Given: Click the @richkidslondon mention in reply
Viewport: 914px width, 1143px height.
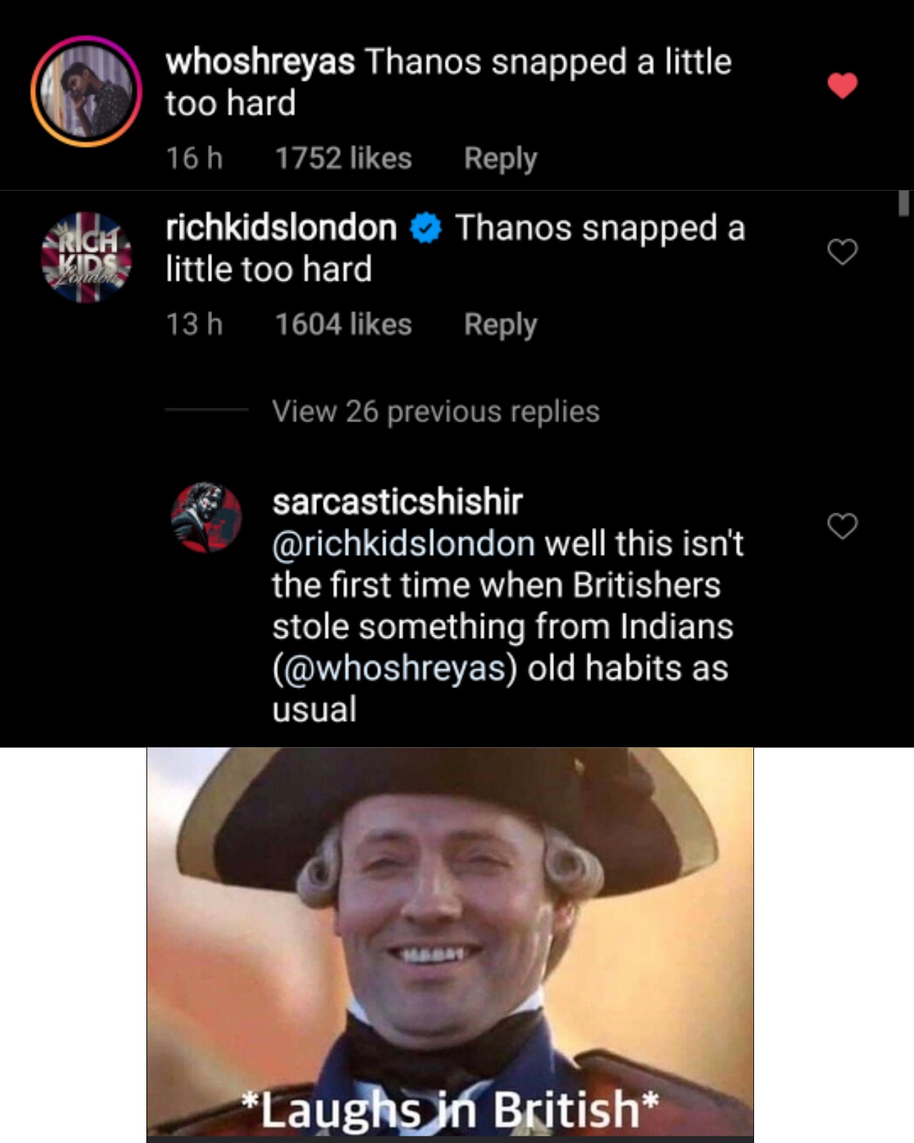Looking at the screenshot, I should click(403, 544).
